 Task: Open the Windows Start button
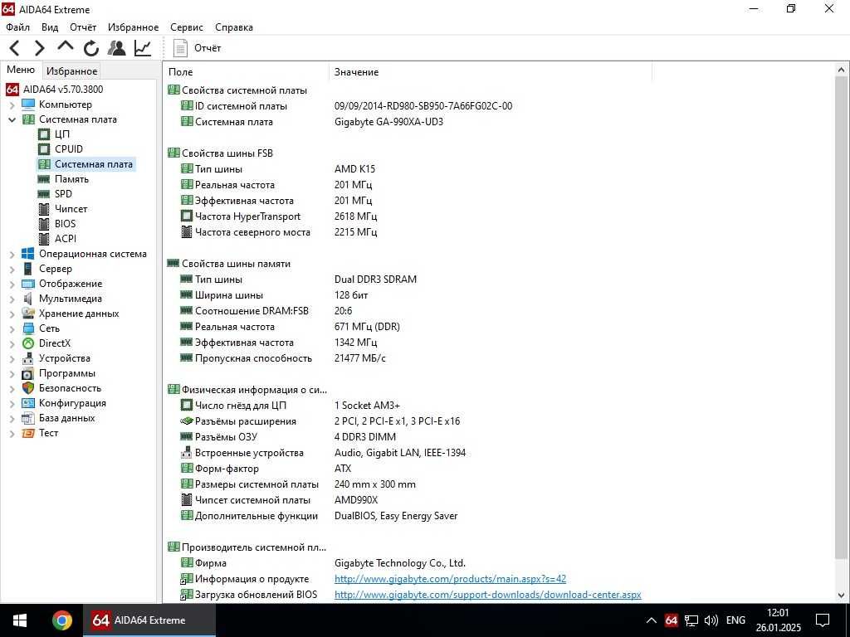pyautogui.click(x=20, y=620)
